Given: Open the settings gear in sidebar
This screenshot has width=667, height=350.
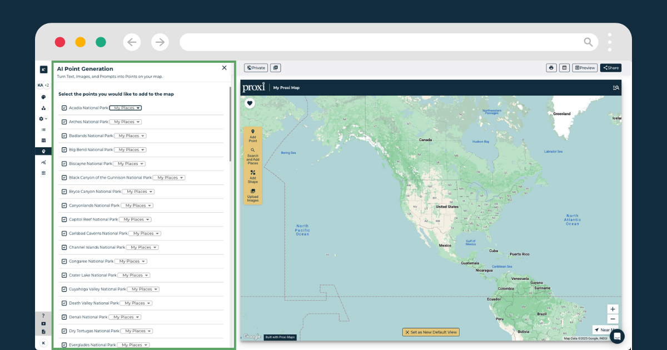Looking at the screenshot, I should (42, 119).
